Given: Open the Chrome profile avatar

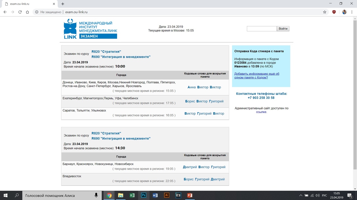Looking at the screenshot, I should pos(344,12).
